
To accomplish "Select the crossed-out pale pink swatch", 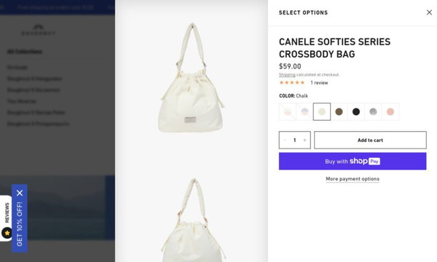I will point(288,111).
